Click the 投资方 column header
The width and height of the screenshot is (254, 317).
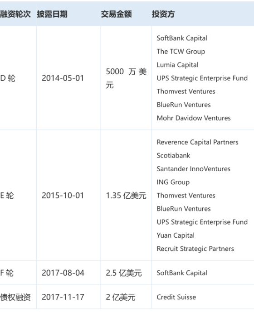tap(163, 14)
